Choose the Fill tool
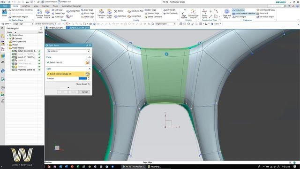This screenshot has height=169, width=300. pyautogui.click(x=70, y=16)
